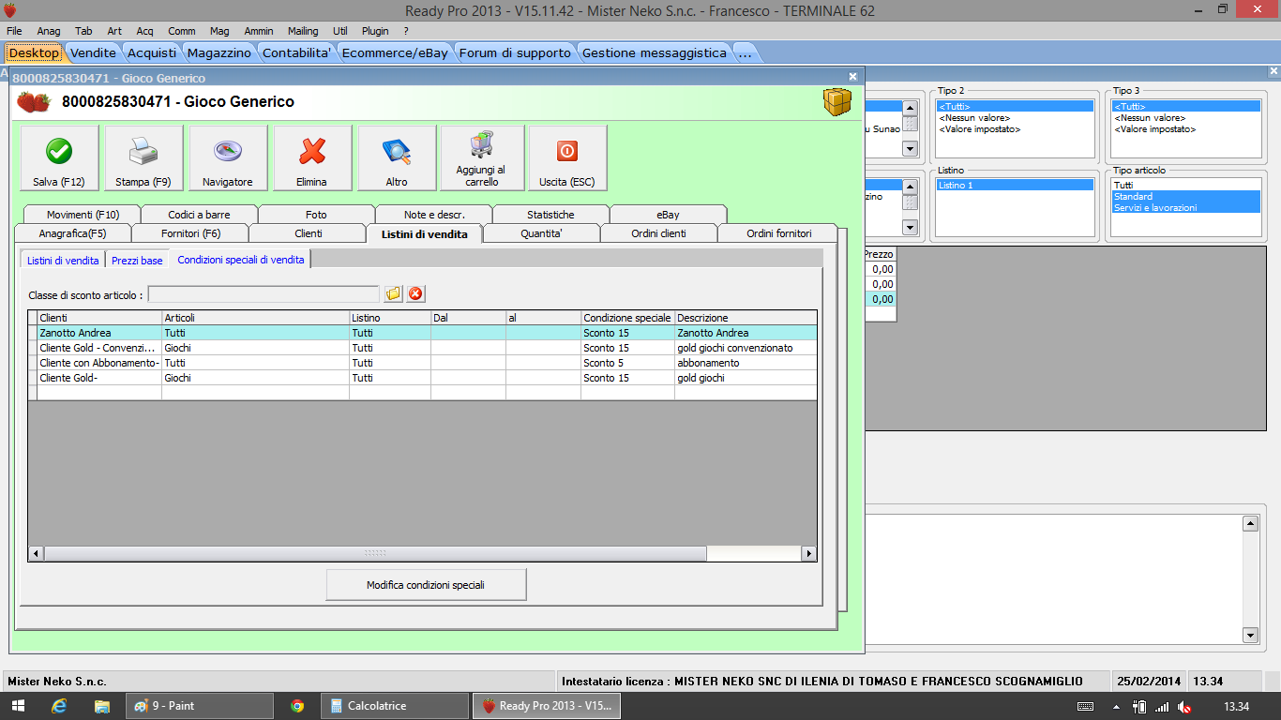
Task: Launch Internet Explorer from the taskbar
Action: 60,706
